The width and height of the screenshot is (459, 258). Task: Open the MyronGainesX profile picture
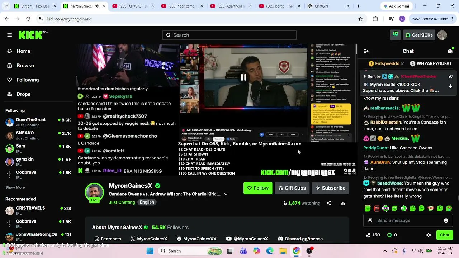94,192
